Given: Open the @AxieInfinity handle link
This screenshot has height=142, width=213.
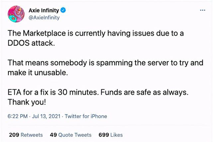Looking at the screenshot, I should tap(44, 18).
